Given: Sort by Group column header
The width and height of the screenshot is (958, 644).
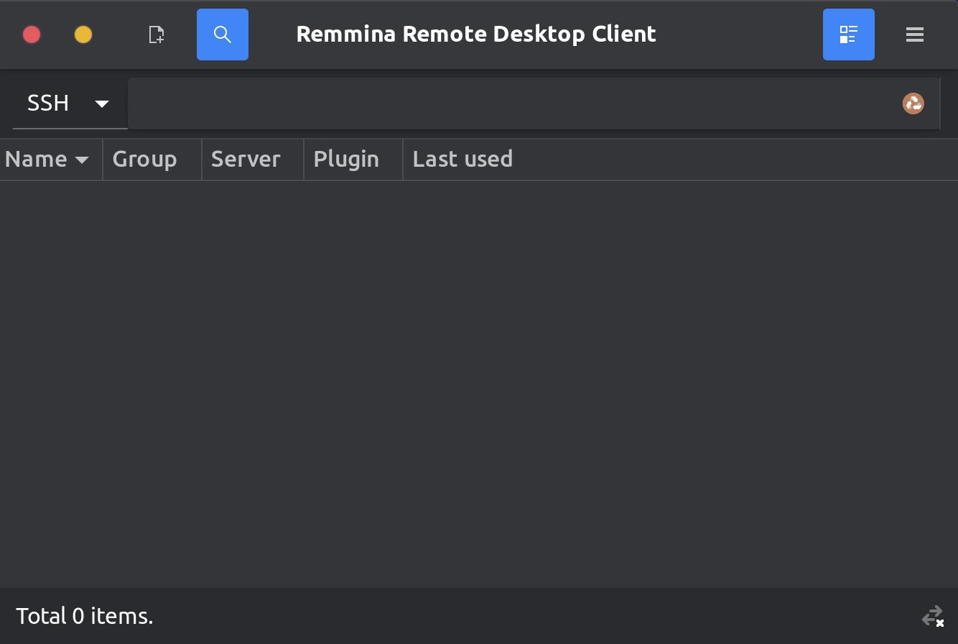Looking at the screenshot, I should (152, 160).
